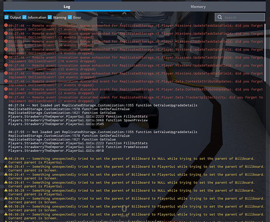Click the 00:27:54 'Not loaded yet' message
This screenshot has height=222, width=270.
pos(102,105)
